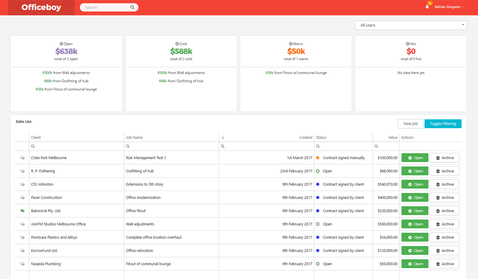Open the Outfitting of hub job
This screenshot has width=478, height=280.
pos(414,171)
